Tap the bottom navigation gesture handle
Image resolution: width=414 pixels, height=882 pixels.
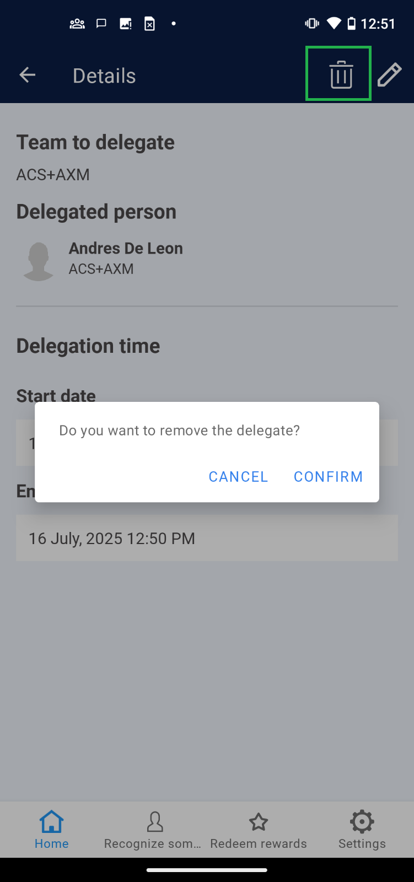pos(207,870)
